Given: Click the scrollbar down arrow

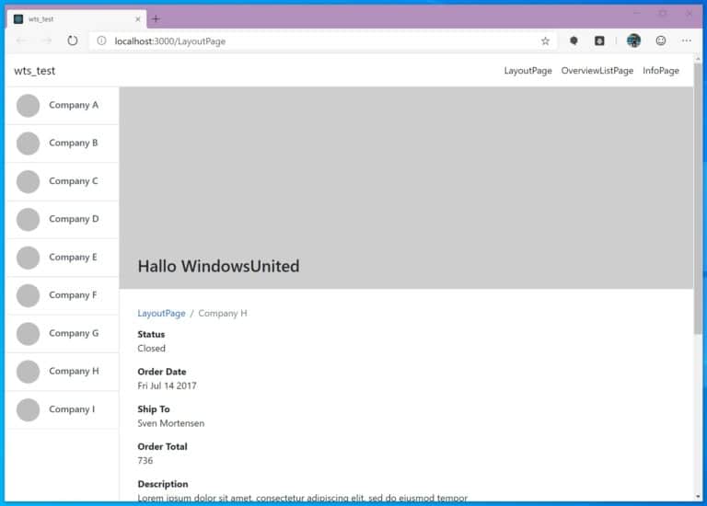Looking at the screenshot, I should 698,497.
